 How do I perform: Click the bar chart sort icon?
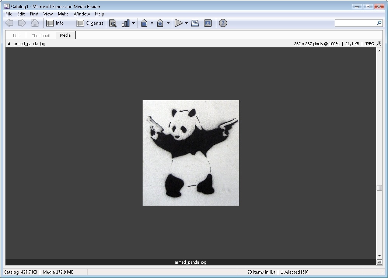(125, 23)
